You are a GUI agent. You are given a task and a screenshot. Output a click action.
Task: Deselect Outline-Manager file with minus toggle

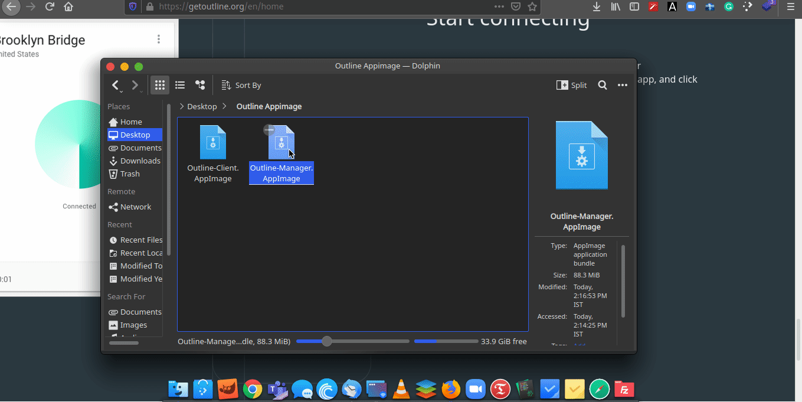(x=269, y=130)
